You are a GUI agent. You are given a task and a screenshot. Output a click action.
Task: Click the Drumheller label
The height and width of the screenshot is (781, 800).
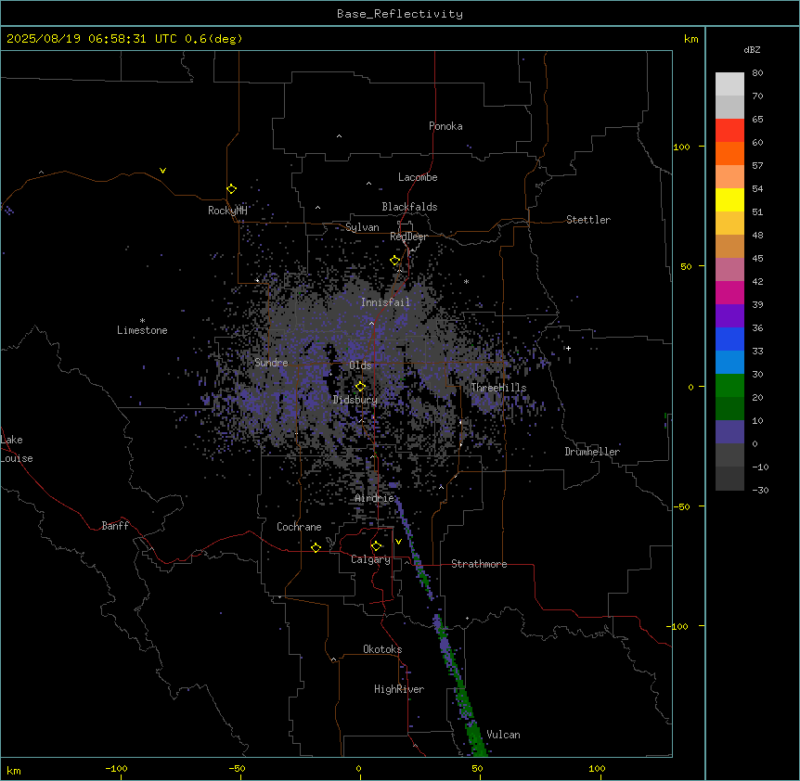click(592, 452)
